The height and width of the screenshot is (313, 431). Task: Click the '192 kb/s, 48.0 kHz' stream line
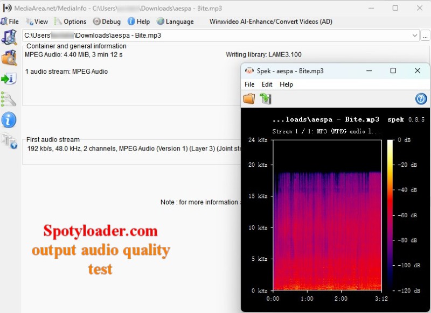tap(134, 148)
